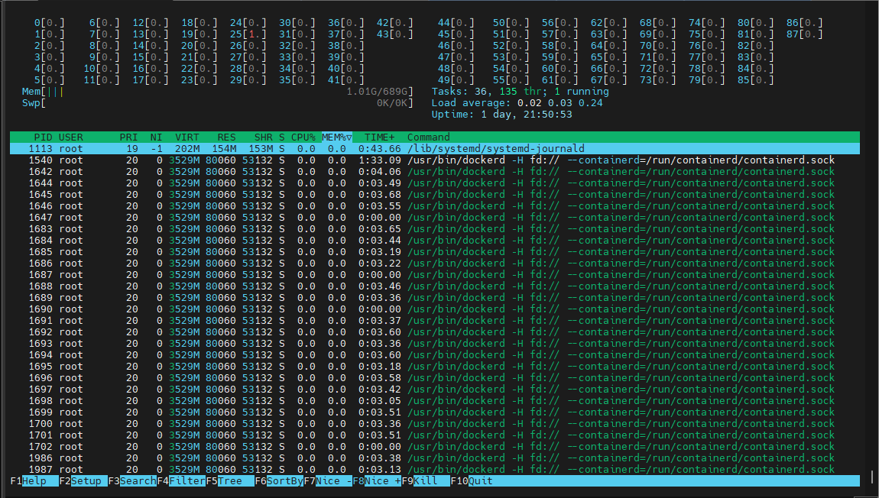Viewport: 879px width, 498px height.
Task: Switch to F5 Tree view
Action: (229, 480)
